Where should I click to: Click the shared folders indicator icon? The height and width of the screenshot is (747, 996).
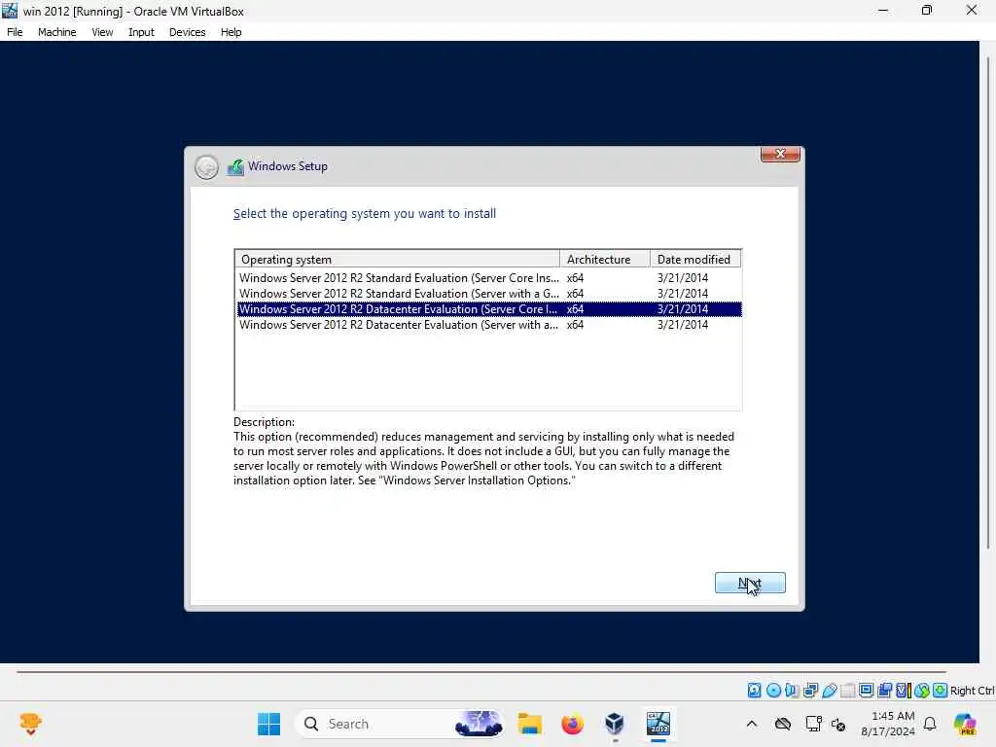tap(848, 690)
